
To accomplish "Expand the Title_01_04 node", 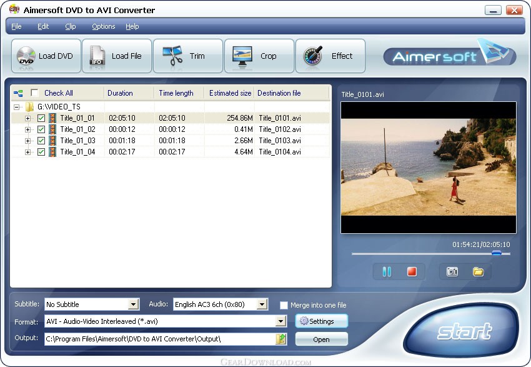I will click(27, 152).
